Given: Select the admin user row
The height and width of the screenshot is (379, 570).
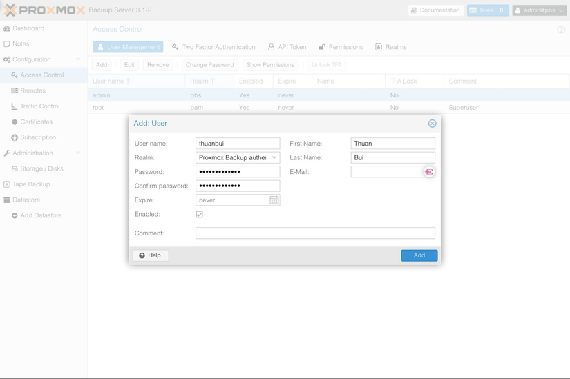Looking at the screenshot, I should (329, 95).
